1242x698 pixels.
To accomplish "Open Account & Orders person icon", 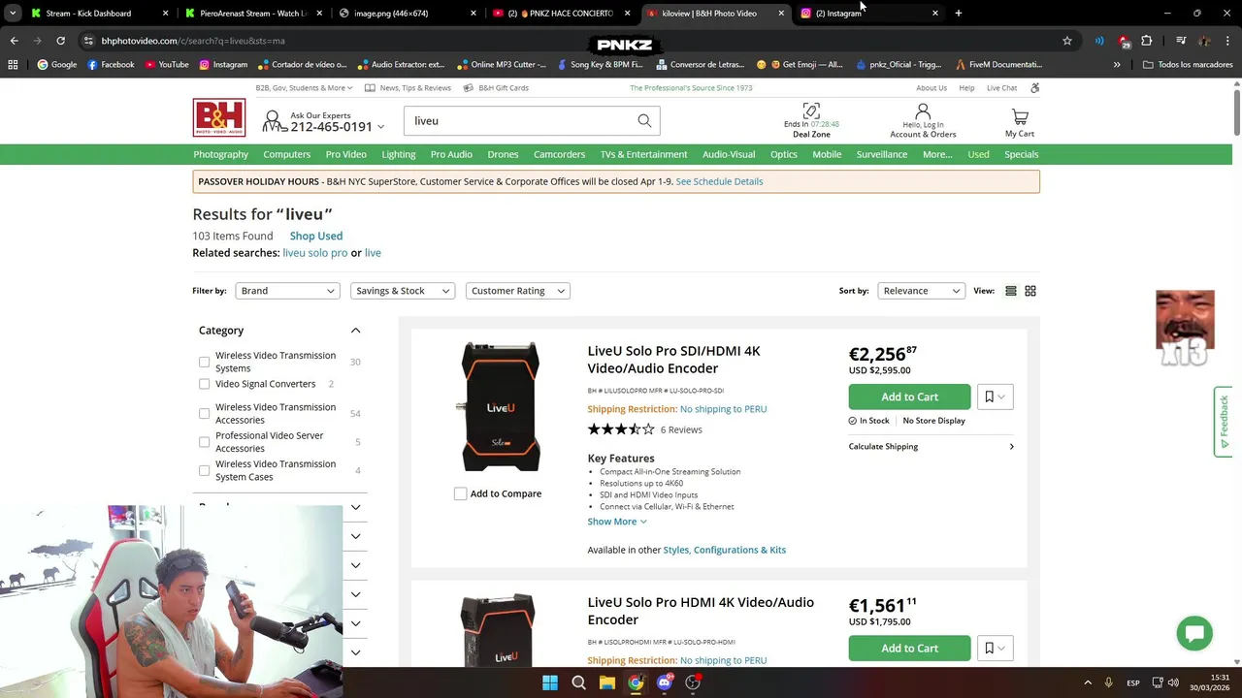I will click(x=923, y=111).
